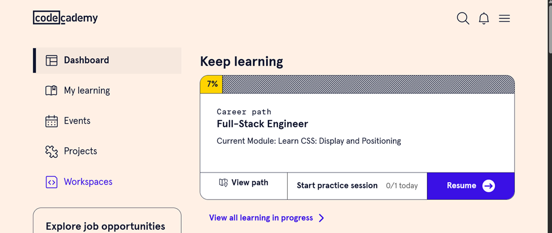Click the map icon beside View path
The image size is (552, 233).
pos(223,183)
